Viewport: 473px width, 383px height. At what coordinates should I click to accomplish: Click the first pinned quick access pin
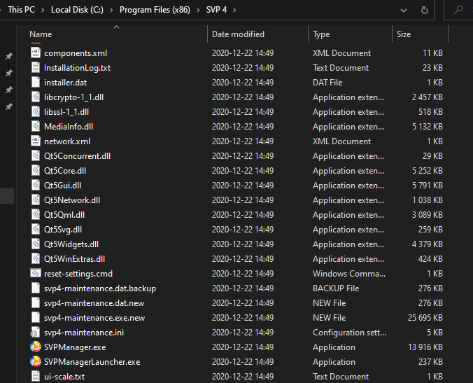[x=9, y=57]
